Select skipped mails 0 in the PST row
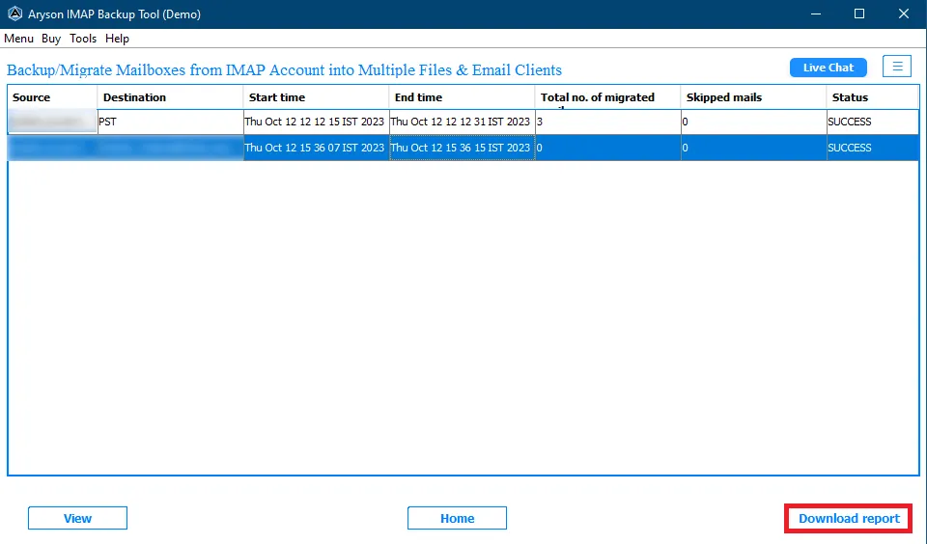 (753, 122)
